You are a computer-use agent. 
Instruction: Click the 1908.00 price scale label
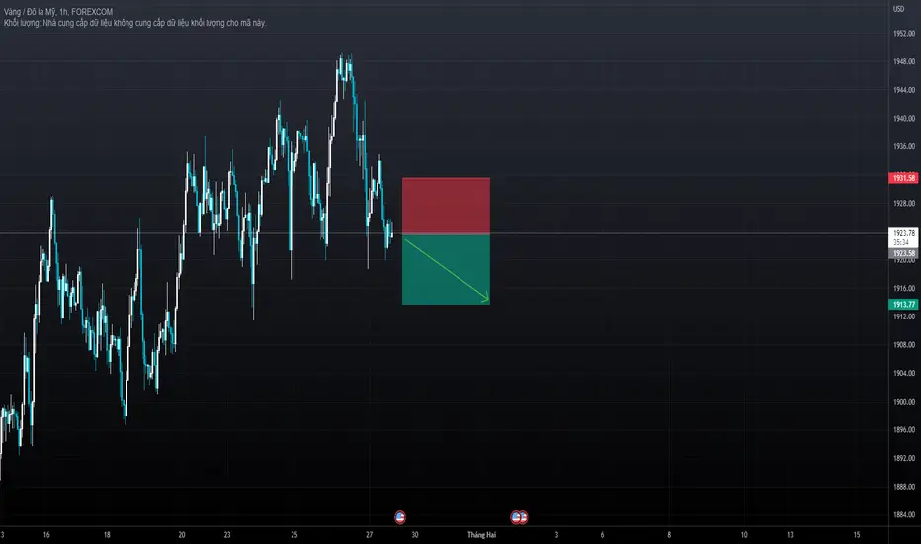pos(904,344)
